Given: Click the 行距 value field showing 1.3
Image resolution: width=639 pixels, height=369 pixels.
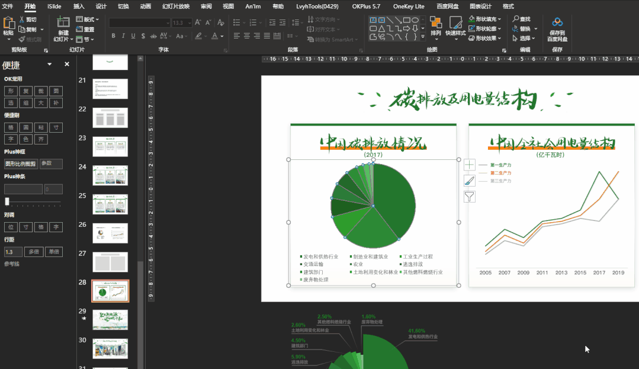Looking at the screenshot, I should (x=13, y=252).
